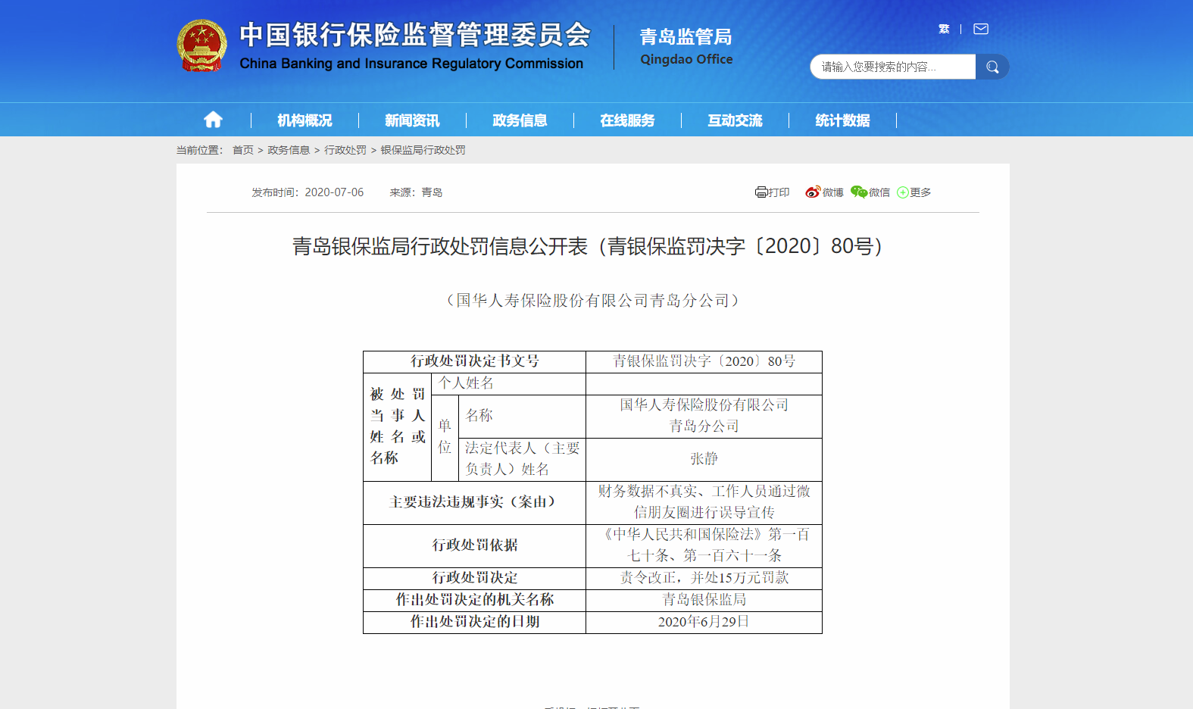Open the 机构概况 menu
Image resolution: width=1193 pixels, height=709 pixels.
[x=304, y=120]
